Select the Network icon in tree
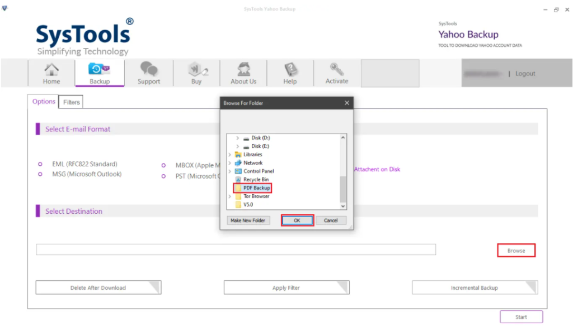The image size is (573, 331). 238,163
